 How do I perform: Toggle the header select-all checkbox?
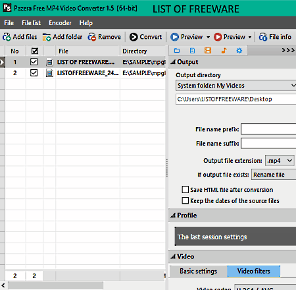pos(35,51)
